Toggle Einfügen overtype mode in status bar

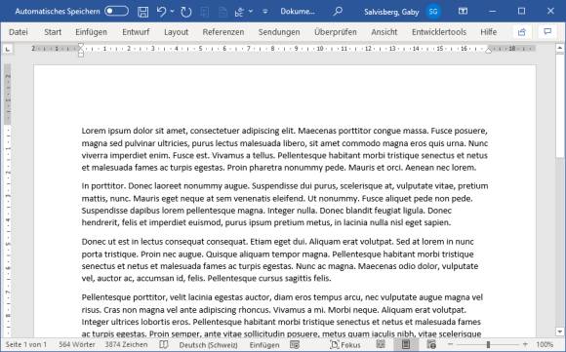click(264, 345)
